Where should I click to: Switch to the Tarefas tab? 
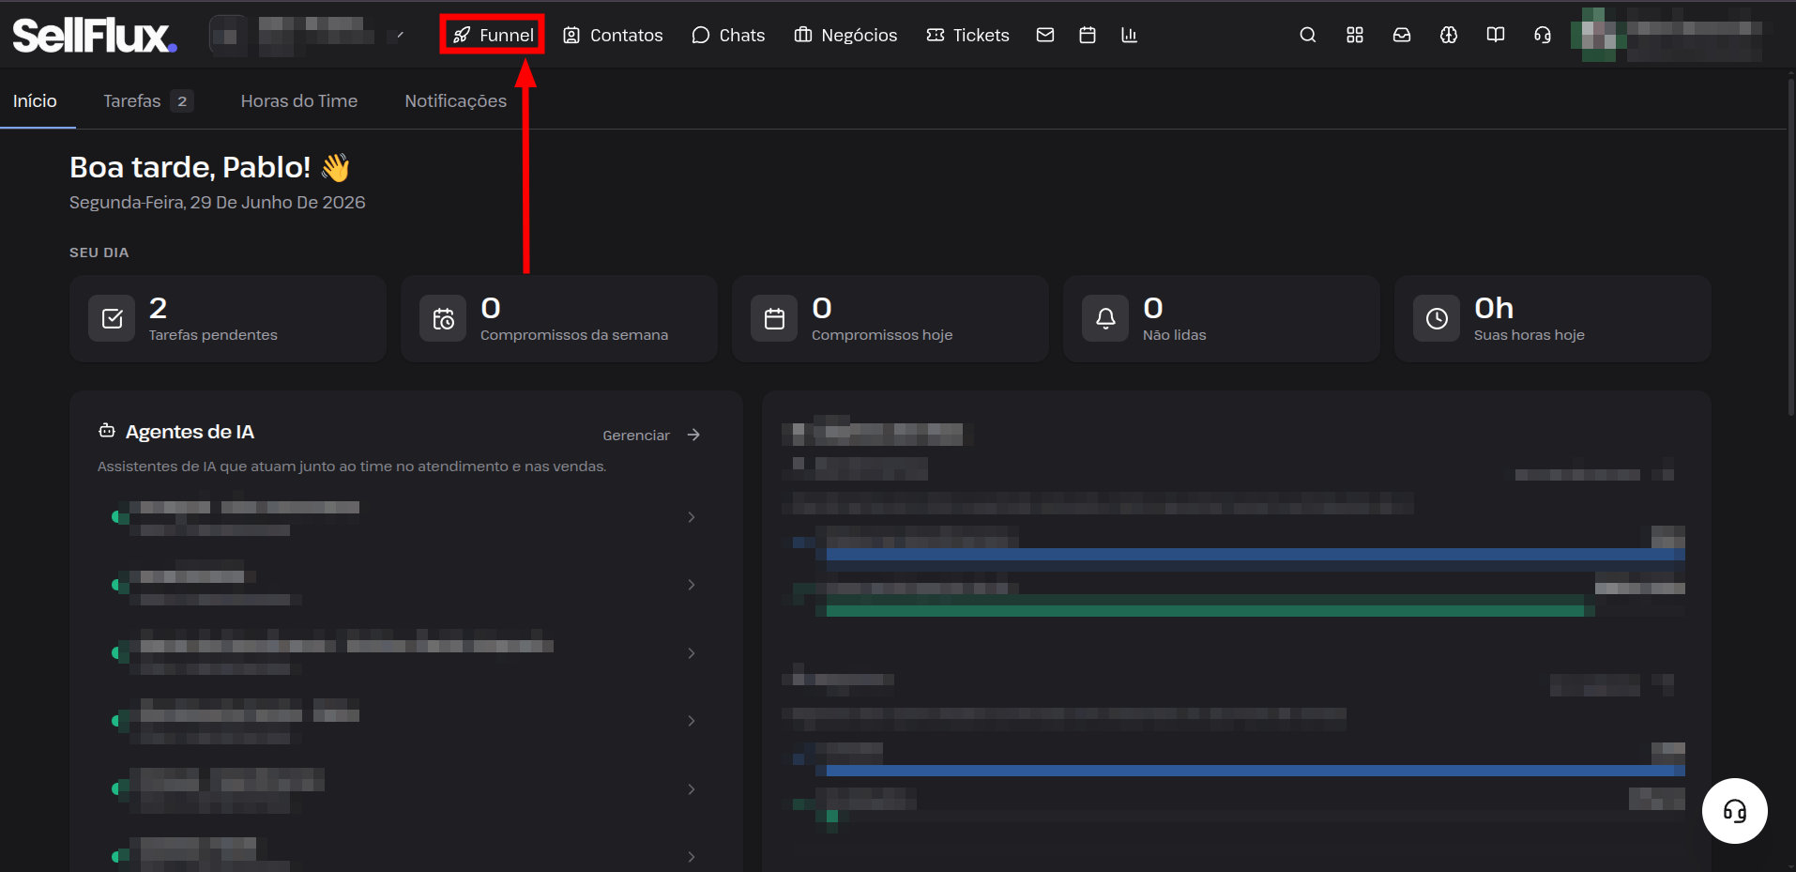tap(148, 100)
